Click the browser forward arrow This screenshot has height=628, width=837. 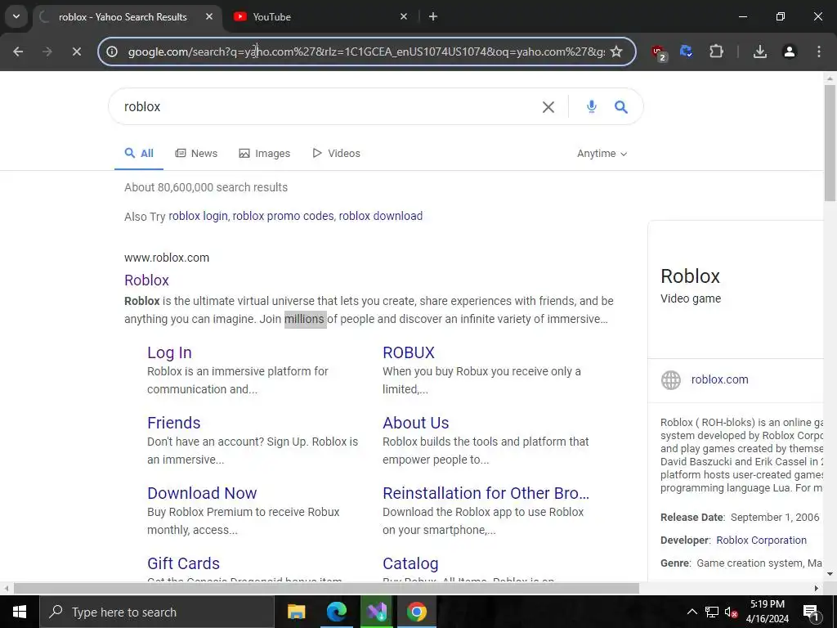47,52
